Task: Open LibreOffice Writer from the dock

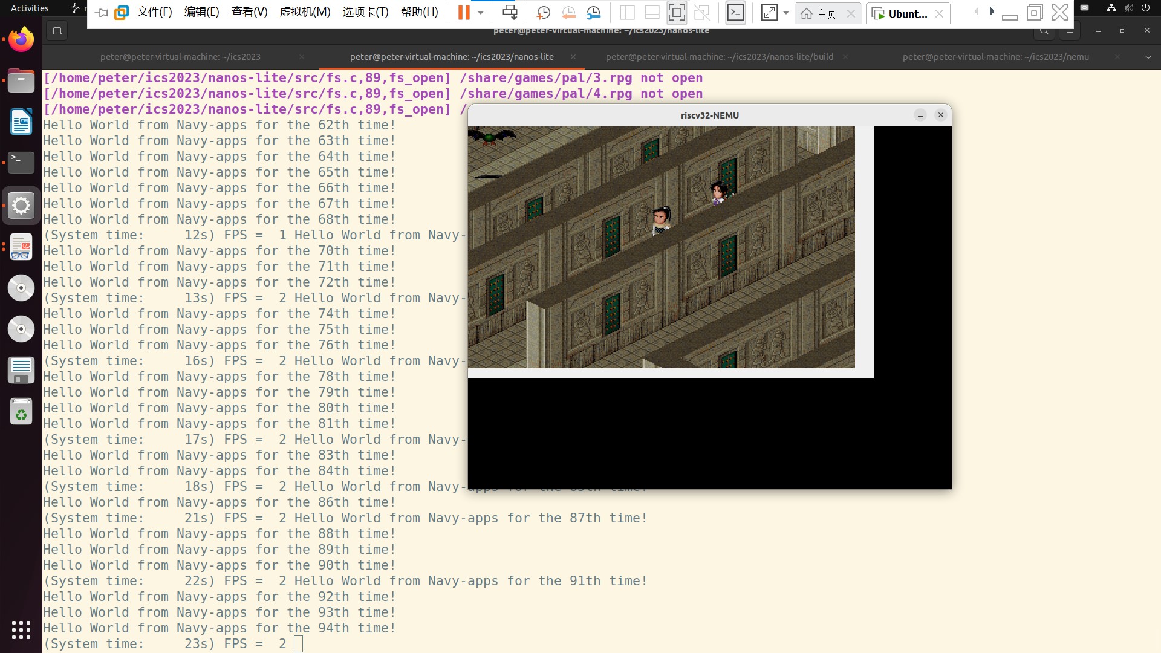Action: [21, 122]
